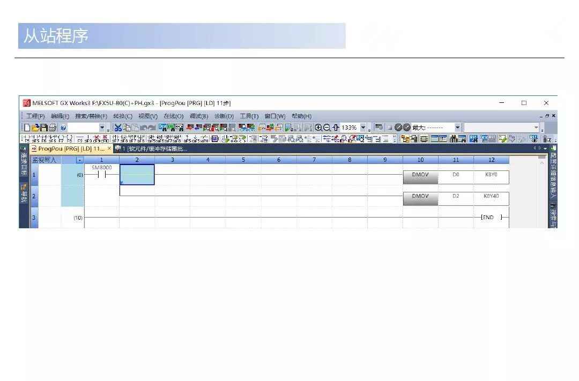Open the 在线(O) menu
Screen dimensions: 579x381
[x=174, y=116]
